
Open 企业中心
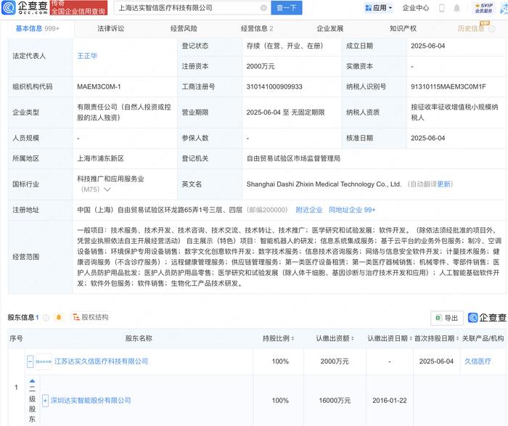coord(416,8)
